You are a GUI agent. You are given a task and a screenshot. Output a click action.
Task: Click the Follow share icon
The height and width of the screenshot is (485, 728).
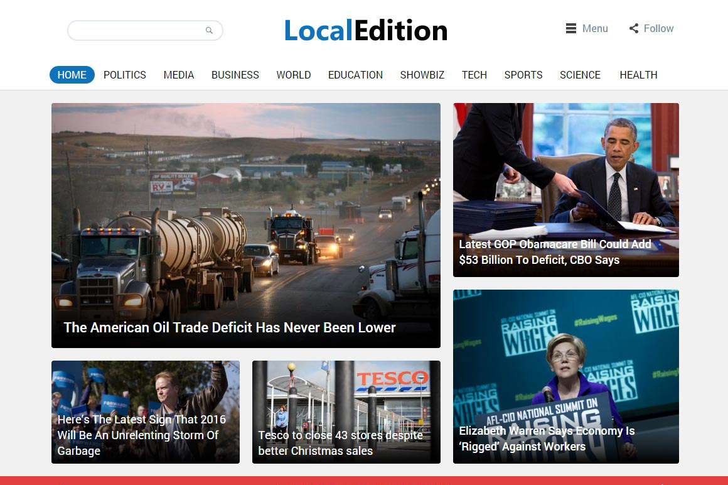(x=634, y=28)
